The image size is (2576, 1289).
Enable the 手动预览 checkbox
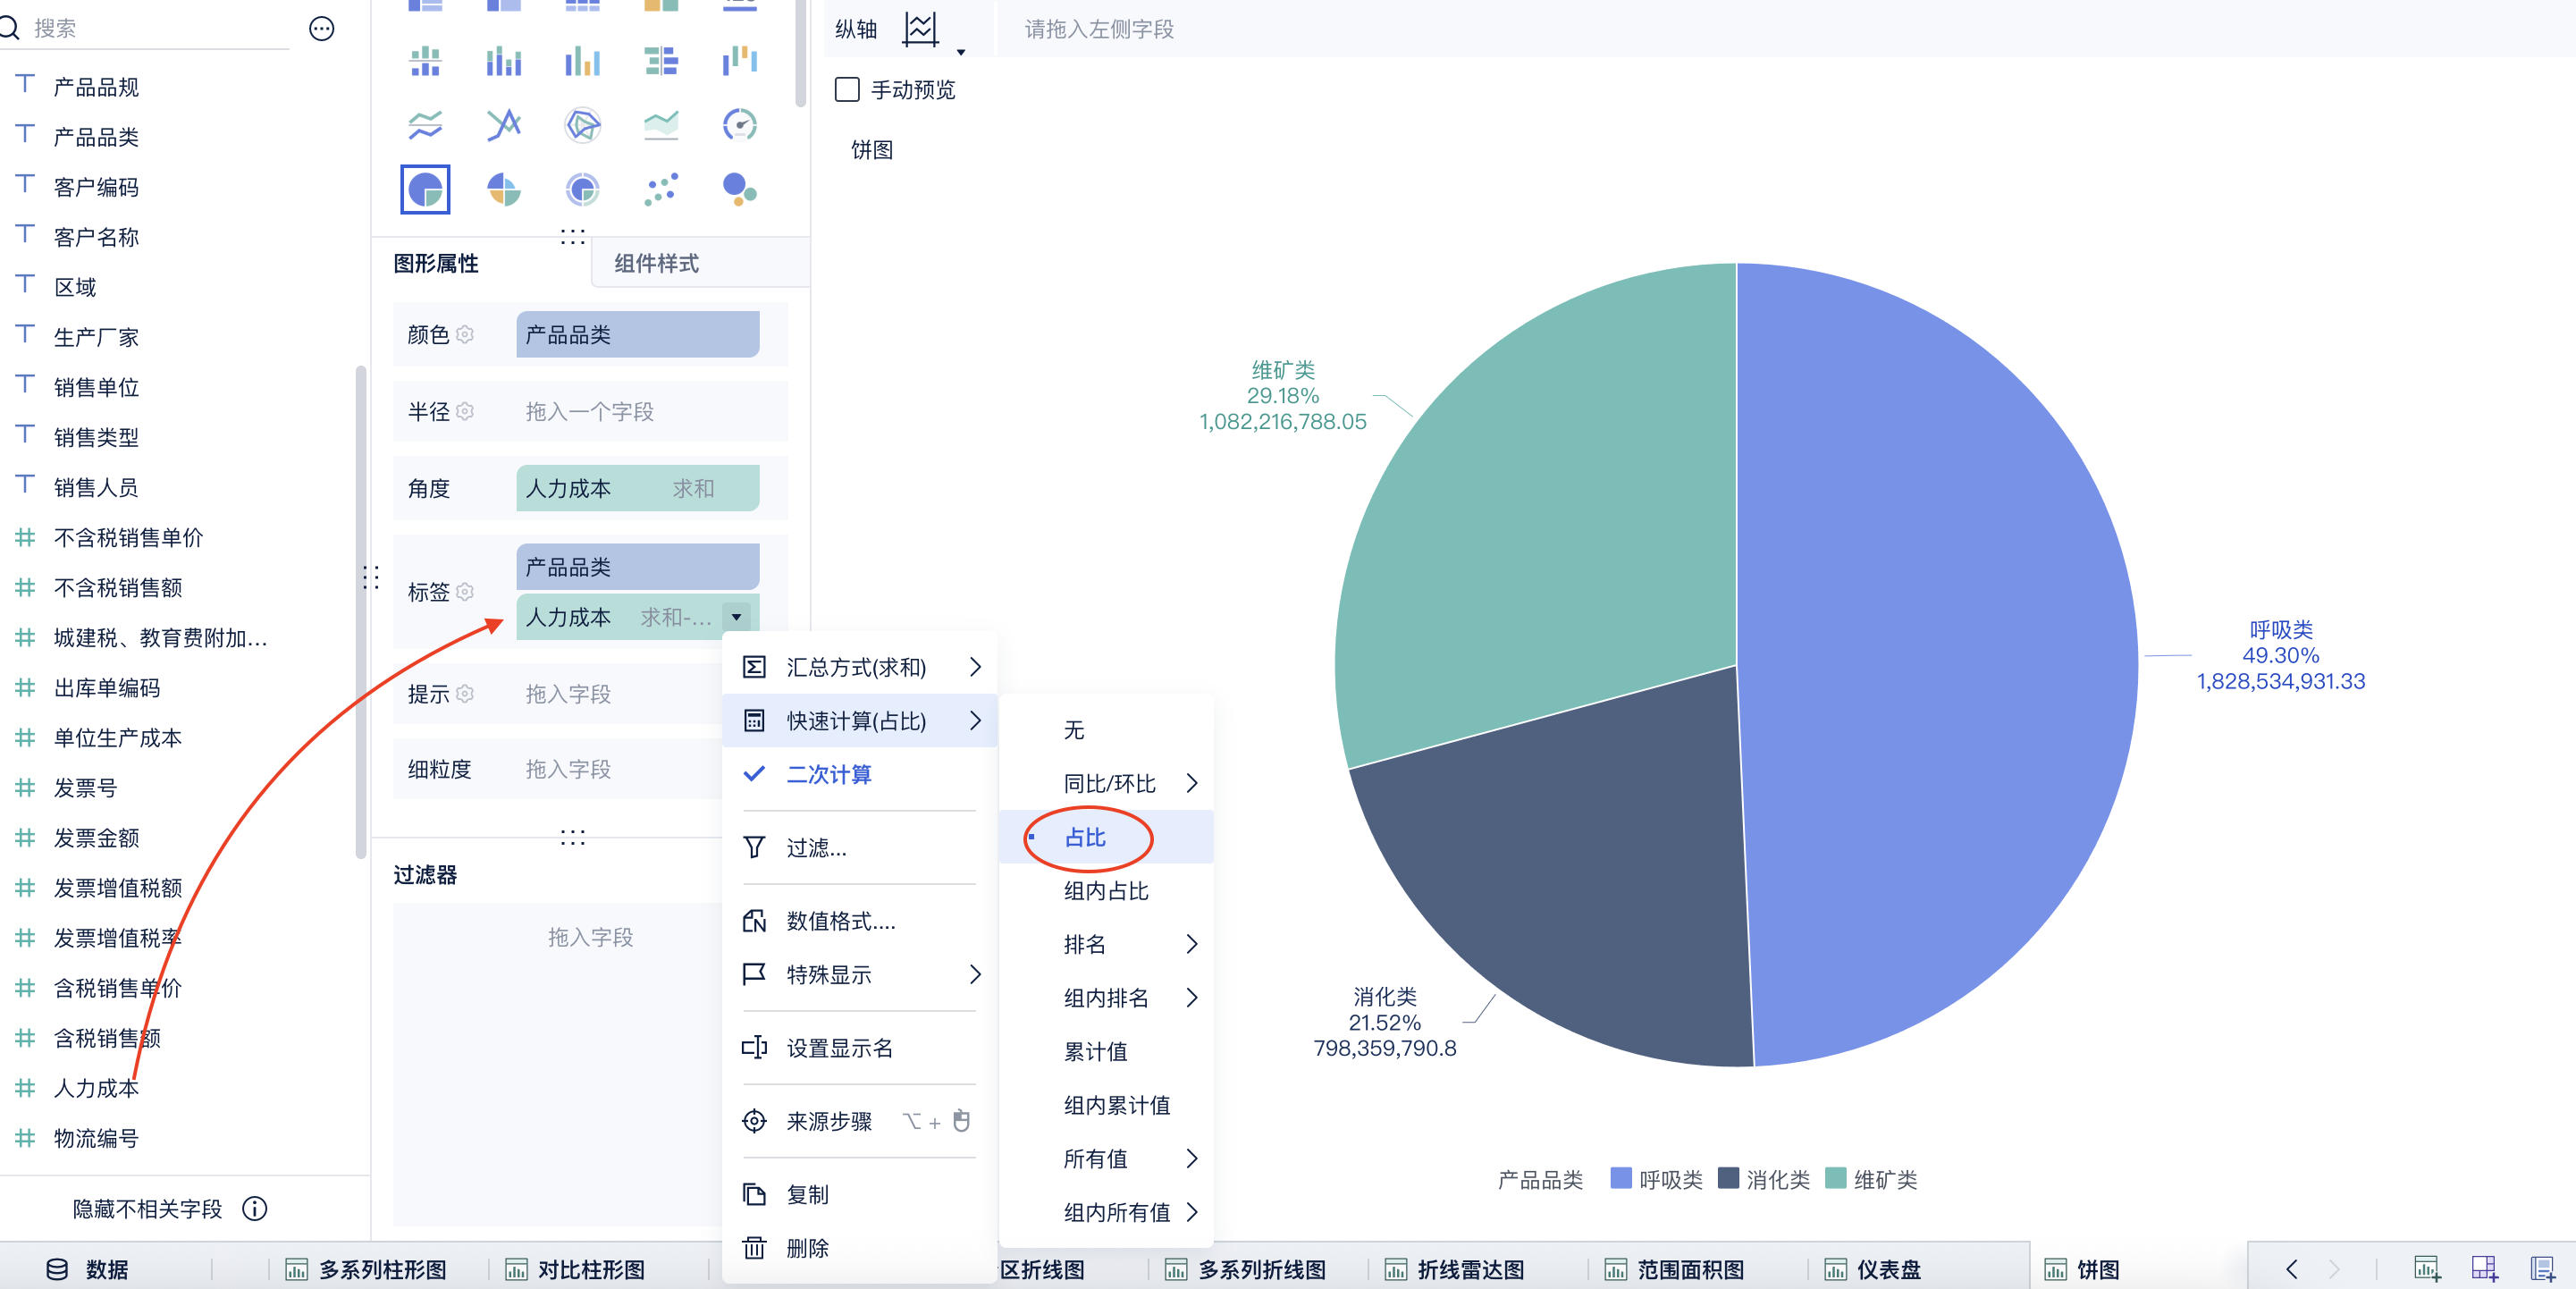pos(847,90)
